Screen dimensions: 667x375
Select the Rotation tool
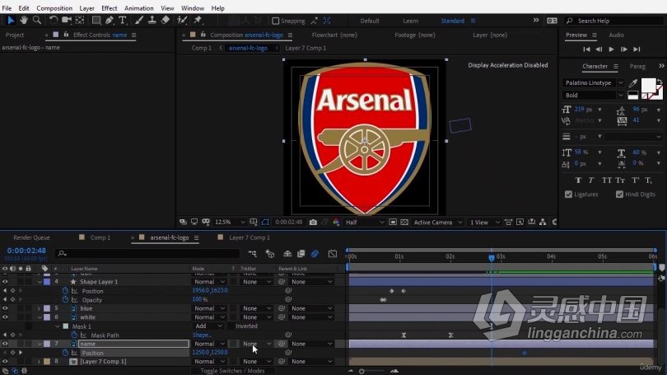(54, 20)
